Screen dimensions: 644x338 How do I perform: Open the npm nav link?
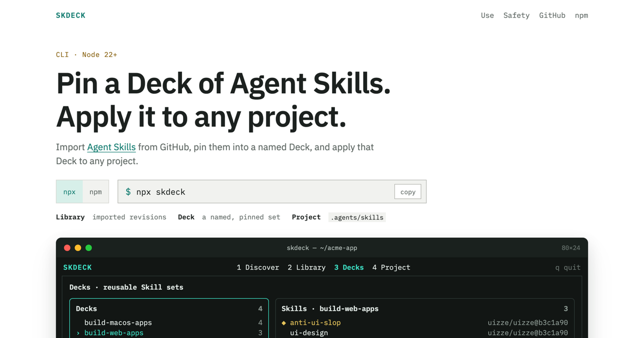coord(581,16)
